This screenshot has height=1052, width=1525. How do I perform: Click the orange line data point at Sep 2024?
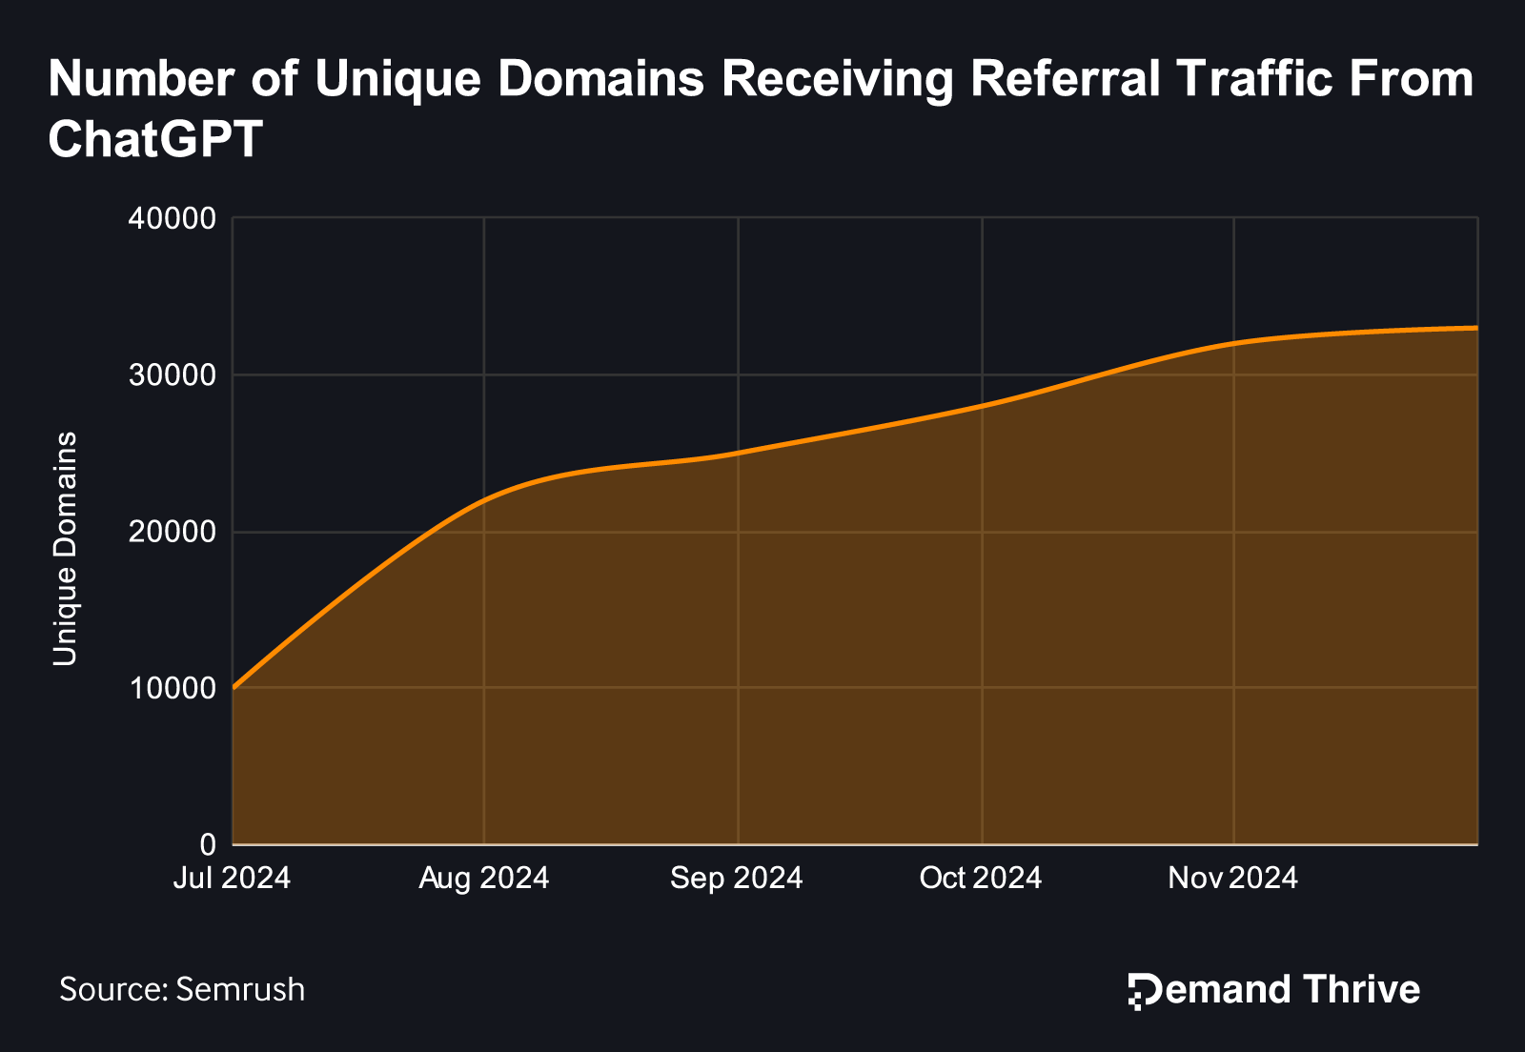[738, 453]
